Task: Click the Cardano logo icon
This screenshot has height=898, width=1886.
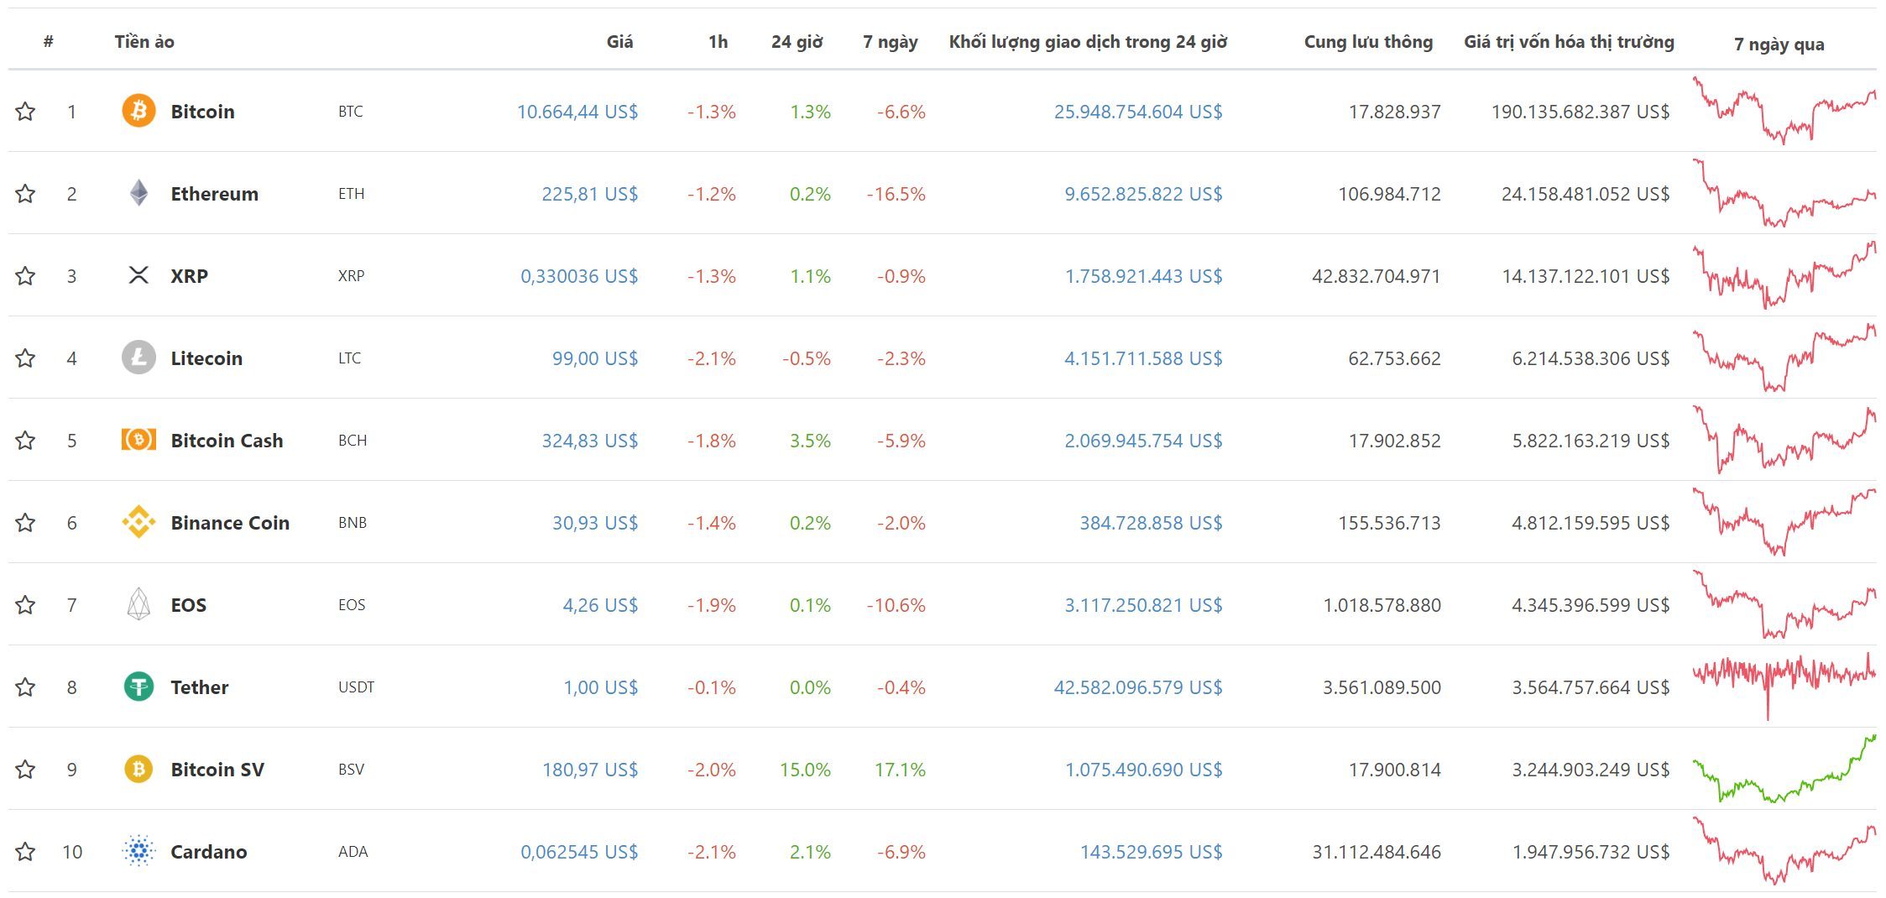Action: (138, 851)
